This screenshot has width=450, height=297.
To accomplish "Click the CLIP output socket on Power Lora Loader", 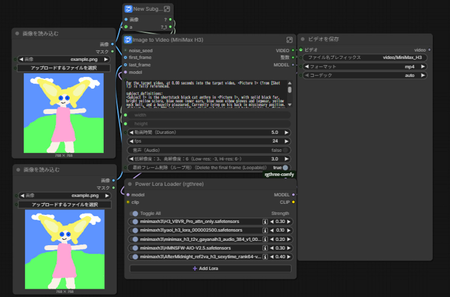I will [293, 202].
